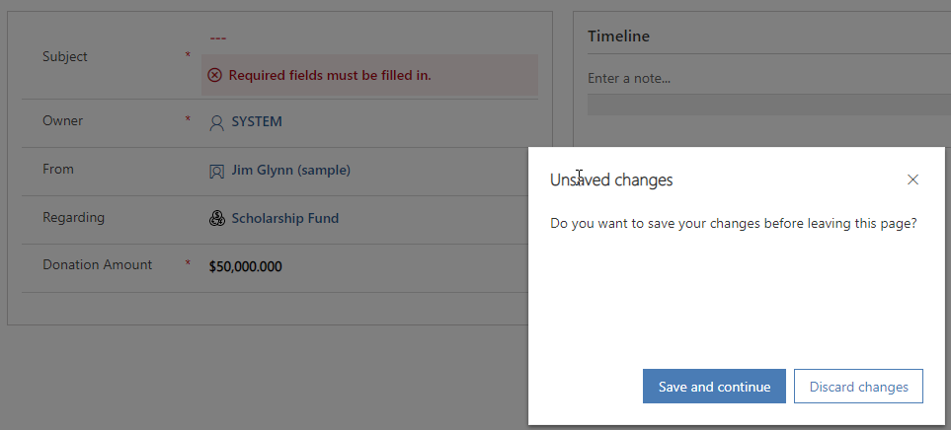Click Save and continue button
951x430 pixels.
[x=714, y=387]
